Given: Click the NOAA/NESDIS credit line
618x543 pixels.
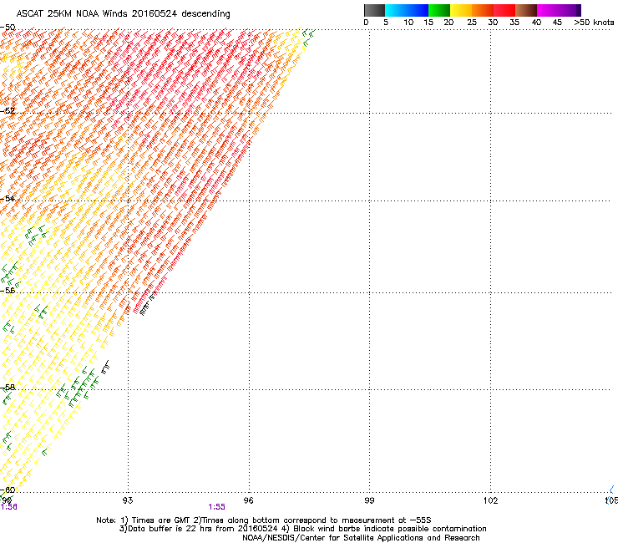Looking at the screenshot, I should coord(361,538).
